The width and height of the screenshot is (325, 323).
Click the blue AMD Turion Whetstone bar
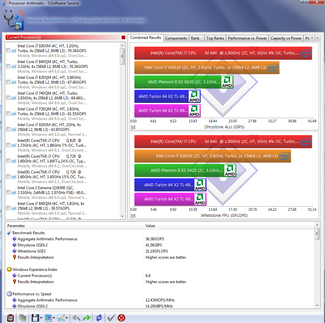tap(170, 185)
